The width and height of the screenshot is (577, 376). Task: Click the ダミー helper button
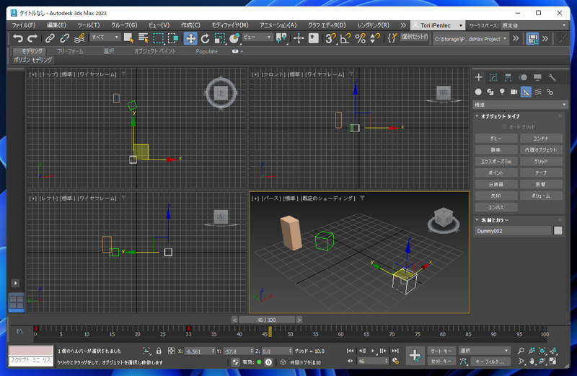tap(495, 139)
